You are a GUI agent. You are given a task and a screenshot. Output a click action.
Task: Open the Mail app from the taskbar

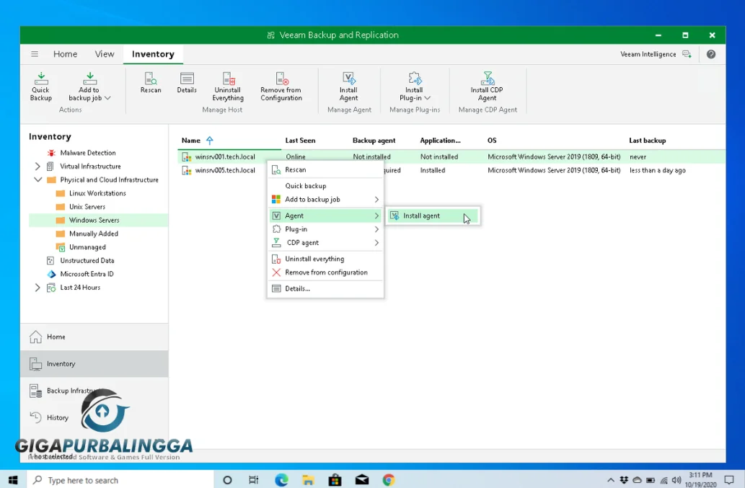[362, 480]
